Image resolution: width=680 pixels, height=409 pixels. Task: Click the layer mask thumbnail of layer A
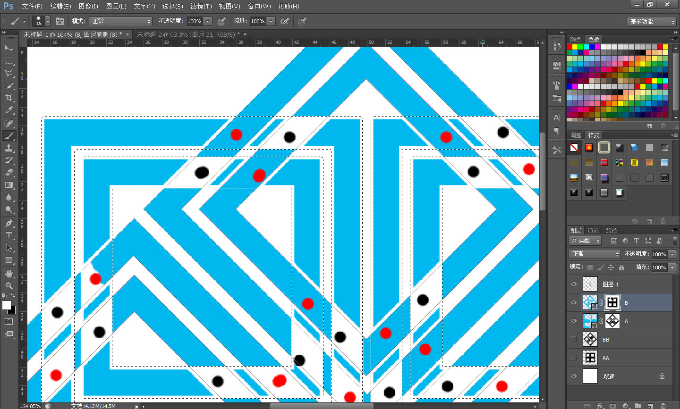point(612,321)
